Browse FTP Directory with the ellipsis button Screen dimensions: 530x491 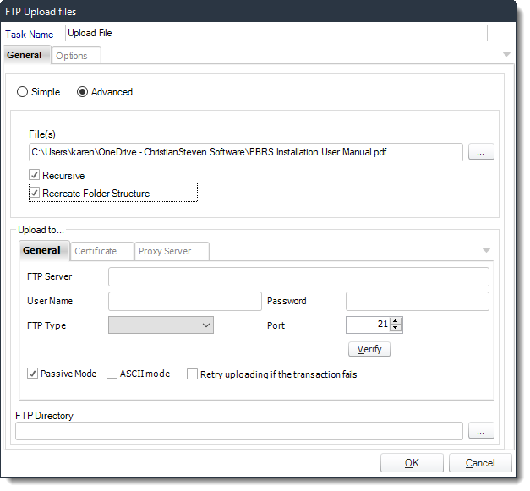(481, 431)
